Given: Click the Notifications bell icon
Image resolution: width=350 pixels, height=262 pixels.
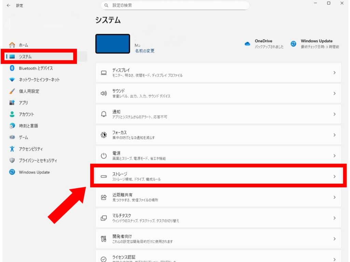Looking at the screenshot, I should [x=104, y=114].
